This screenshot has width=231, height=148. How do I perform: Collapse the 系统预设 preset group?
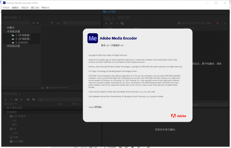coord(4,112)
